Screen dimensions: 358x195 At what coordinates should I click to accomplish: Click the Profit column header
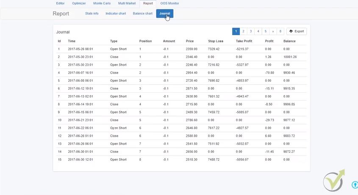tap(269, 41)
